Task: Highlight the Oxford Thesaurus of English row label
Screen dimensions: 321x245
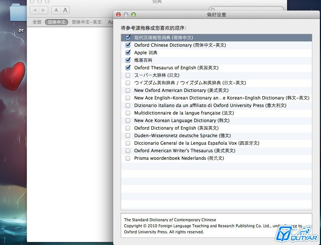Action: [x=176, y=68]
